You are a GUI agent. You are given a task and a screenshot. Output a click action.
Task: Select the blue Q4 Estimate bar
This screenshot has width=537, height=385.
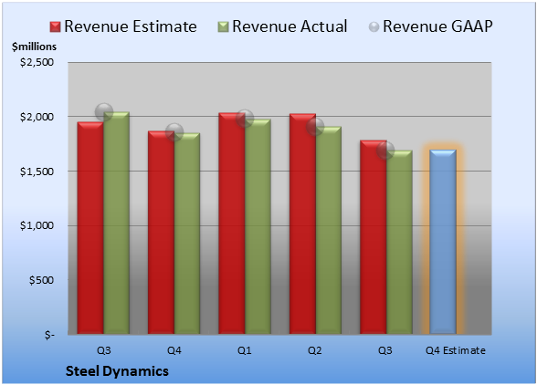coord(443,242)
